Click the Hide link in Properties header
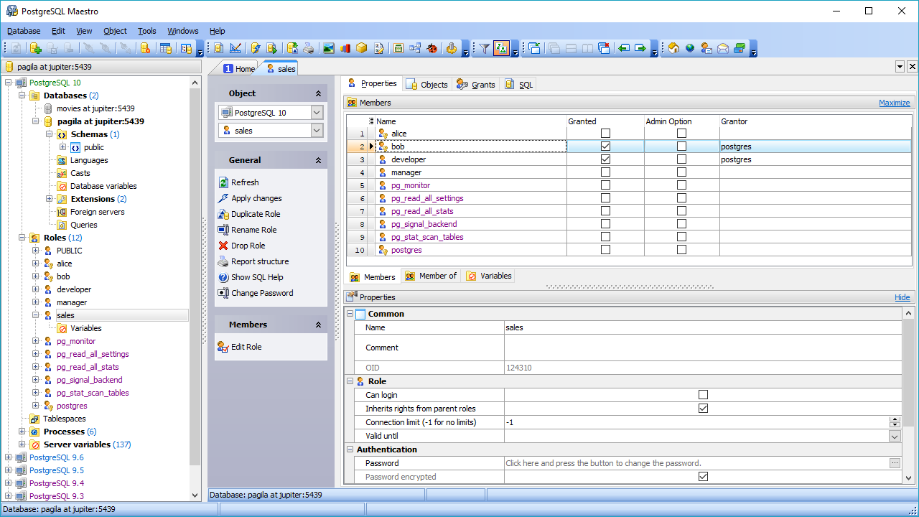This screenshot has height=517, width=919. [902, 297]
